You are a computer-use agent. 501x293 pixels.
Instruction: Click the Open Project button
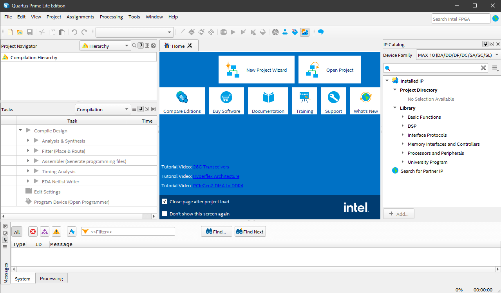click(330, 70)
